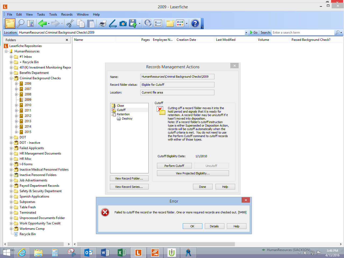The width and height of the screenshot is (344, 258).
Task: Open the Location path dropdown arrow
Action: (x=246, y=33)
